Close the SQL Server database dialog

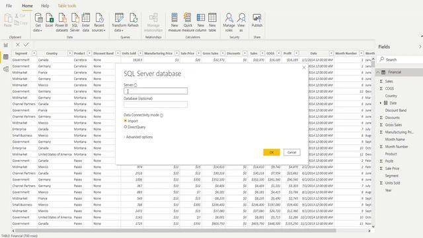click(x=304, y=67)
